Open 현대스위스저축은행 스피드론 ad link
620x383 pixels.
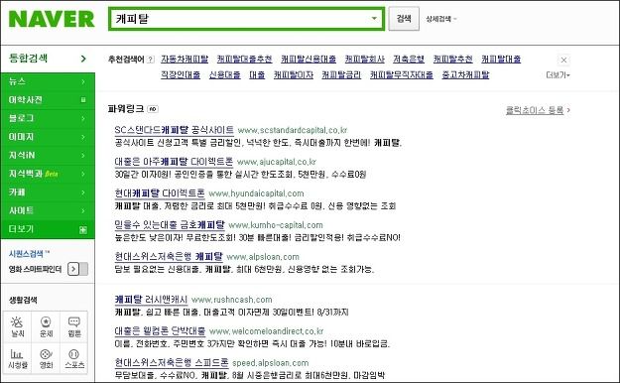172,362
